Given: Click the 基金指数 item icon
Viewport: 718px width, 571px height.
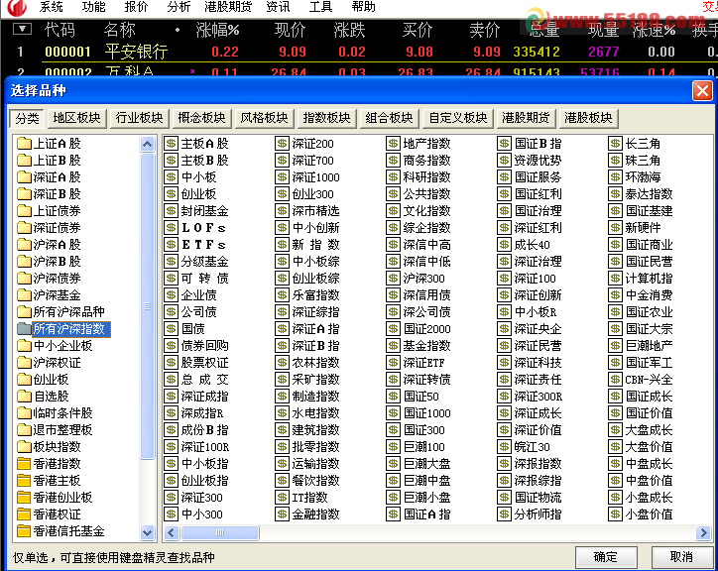Looking at the screenshot, I should (394, 346).
